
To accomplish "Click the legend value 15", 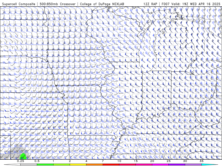I will (x=136, y=161).
